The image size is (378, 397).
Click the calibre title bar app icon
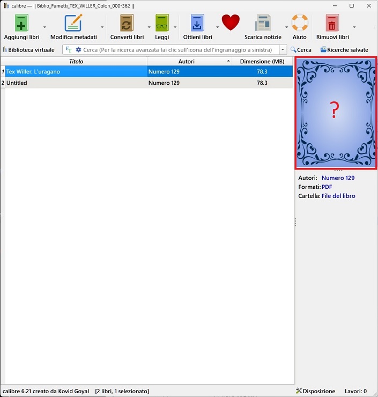pyautogui.click(x=6, y=5)
